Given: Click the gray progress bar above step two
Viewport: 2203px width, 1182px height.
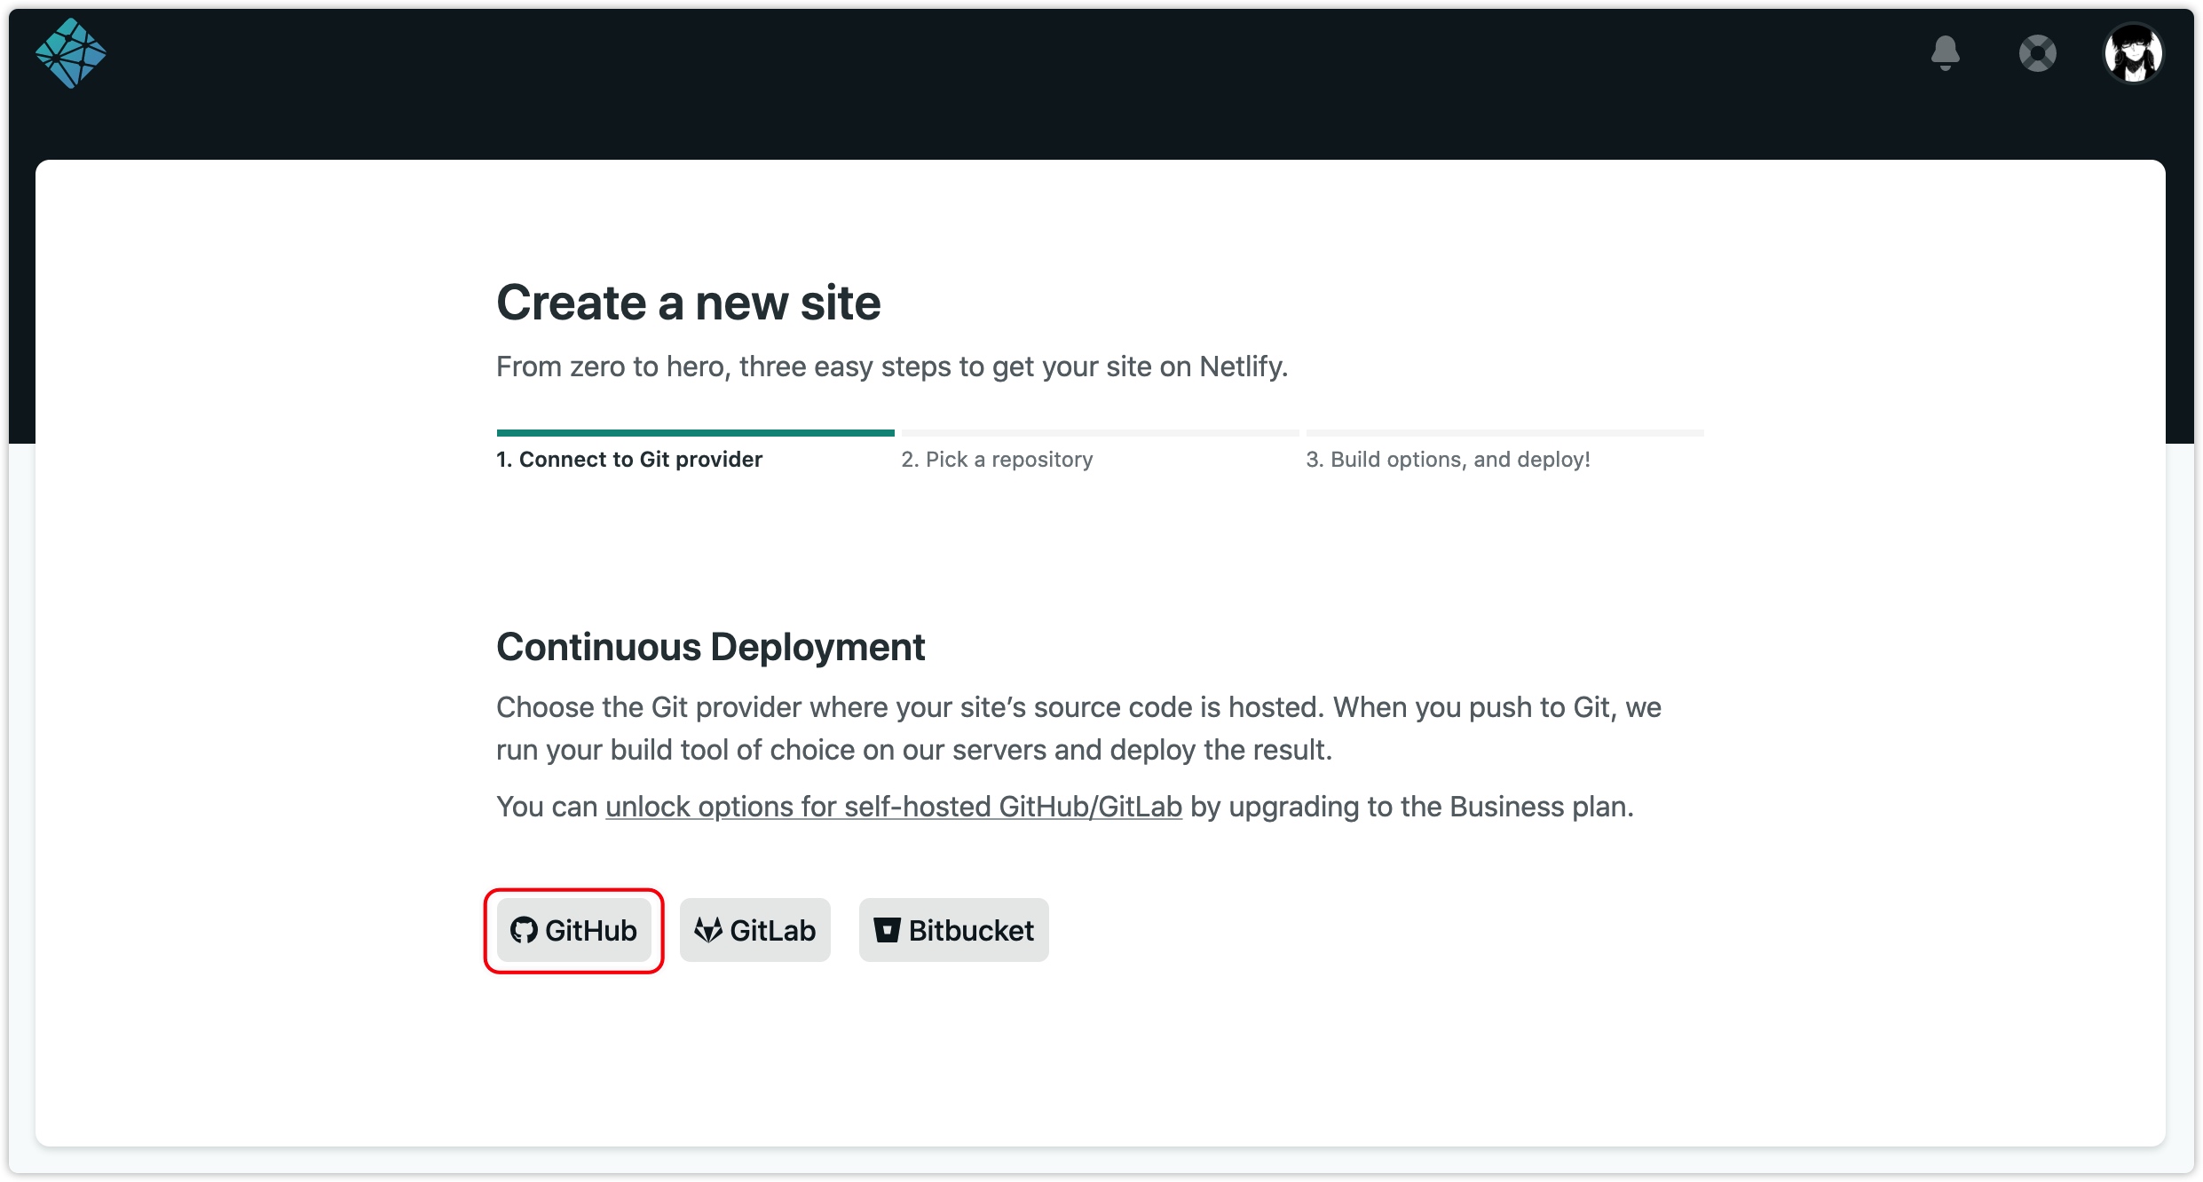Looking at the screenshot, I should [1101, 433].
